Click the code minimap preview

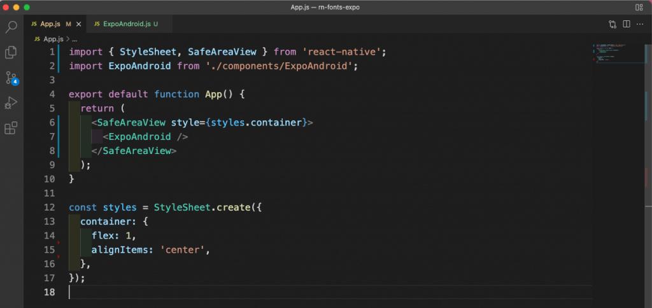pos(614,53)
